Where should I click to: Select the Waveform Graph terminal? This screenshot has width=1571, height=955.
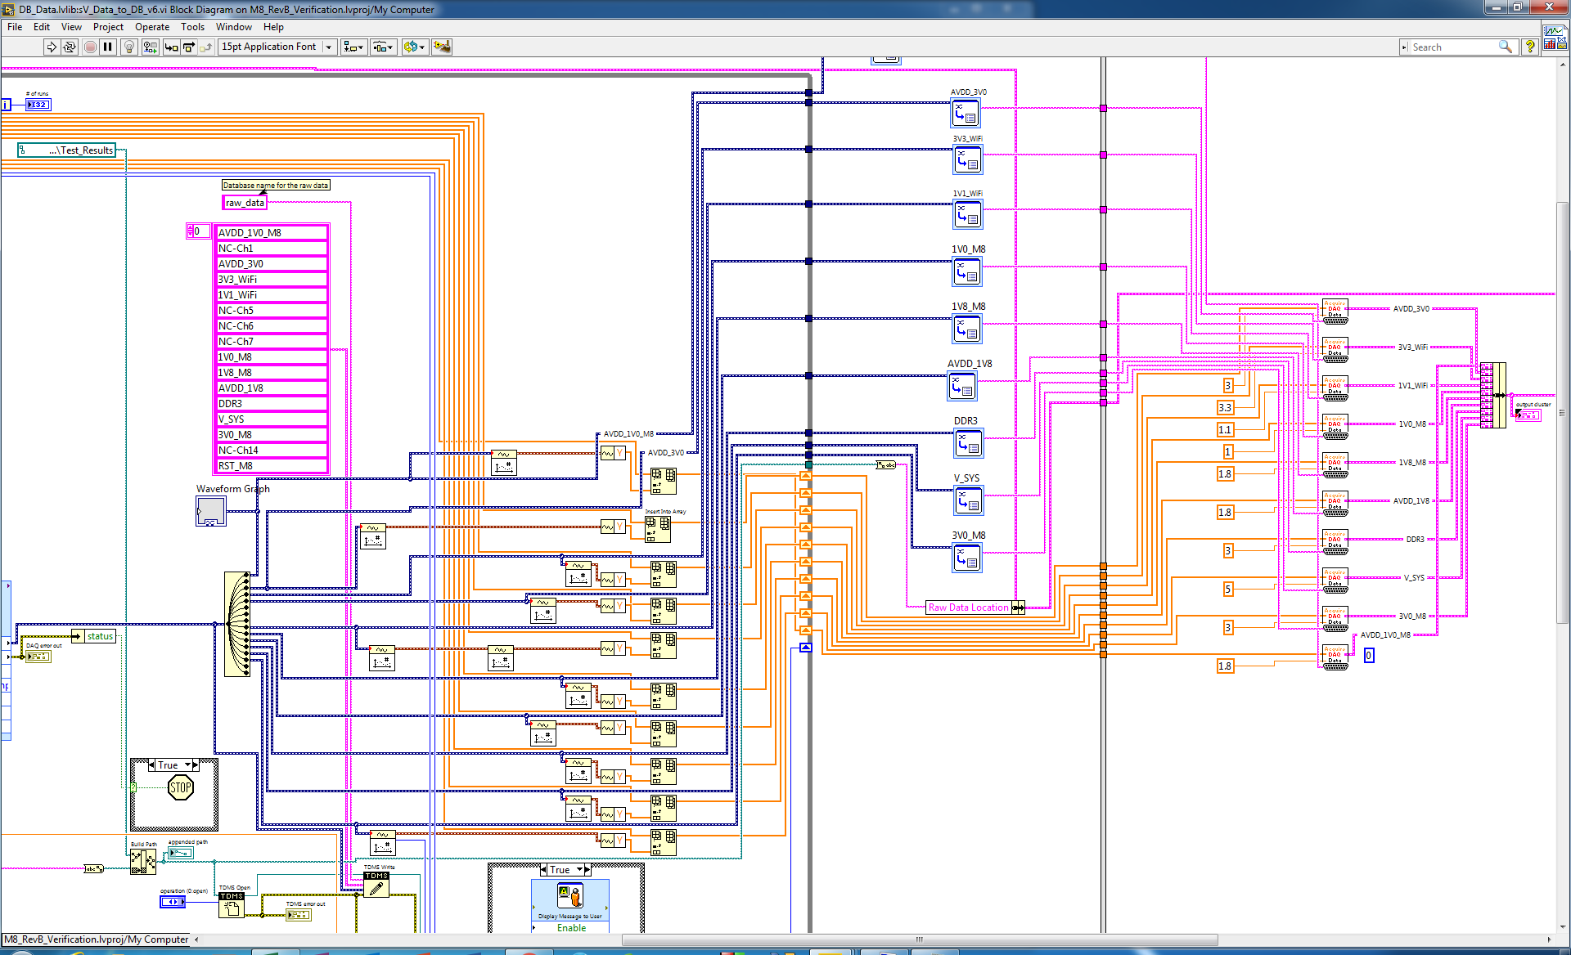pyautogui.click(x=211, y=511)
